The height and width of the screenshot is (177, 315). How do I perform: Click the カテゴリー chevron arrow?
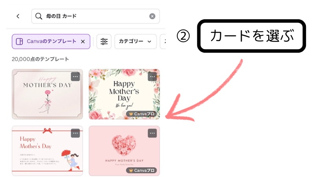point(149,42)
